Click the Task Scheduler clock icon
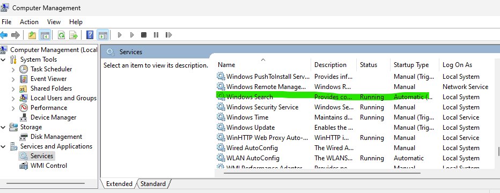The height and width of the screenshot is (193, 500). 24,69
